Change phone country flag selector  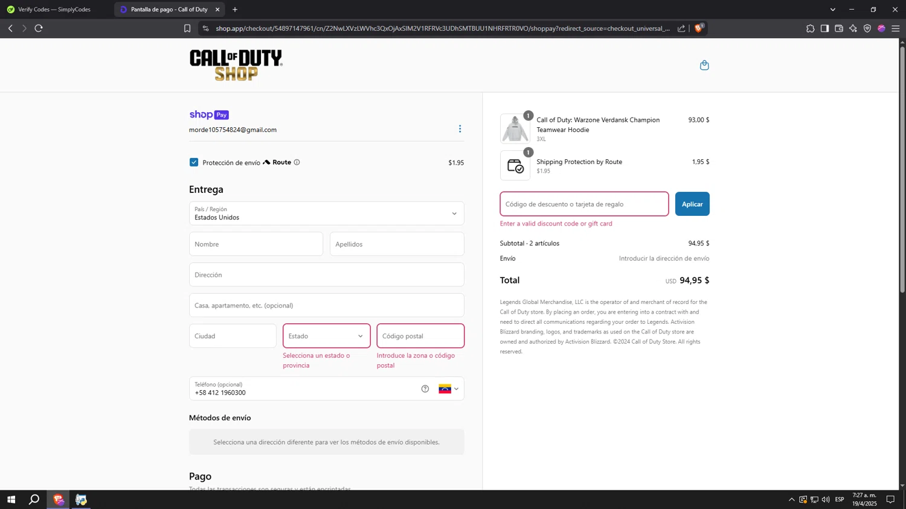[x=448, y=389]
